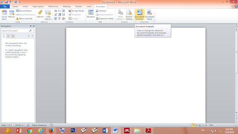Viewport: 238px width, 134px height.
Task: Click macro recording icon in status bar
Action: [51, 125]
